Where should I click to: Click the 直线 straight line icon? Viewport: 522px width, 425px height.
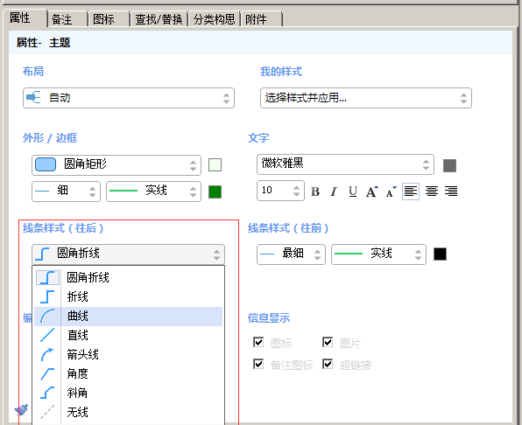(x=47, y=335)
